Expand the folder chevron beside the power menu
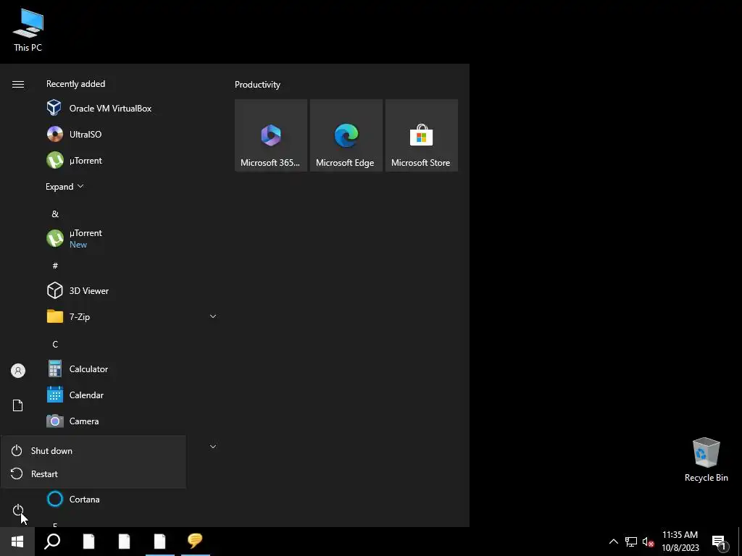Viewport: 742px width, 556px height. pos(213,446)
